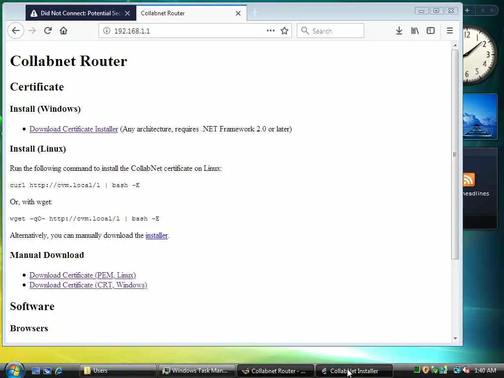The height and width of the screenshot is (378, 504).
Task: Click the 1:40 AM taskbar clock
Action: pos(485,370)
